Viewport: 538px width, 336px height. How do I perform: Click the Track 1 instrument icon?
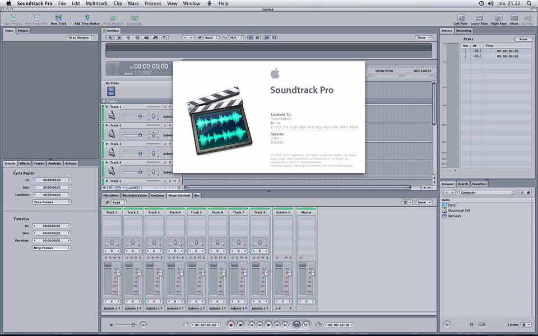pos(112,115)
